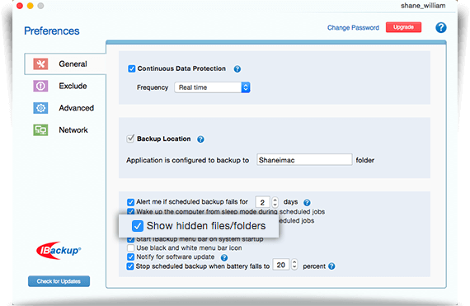The height and width of the screenshot is (306, 470).
Task: Enable Use black and white menu bar icon
Action: (130, 248)
